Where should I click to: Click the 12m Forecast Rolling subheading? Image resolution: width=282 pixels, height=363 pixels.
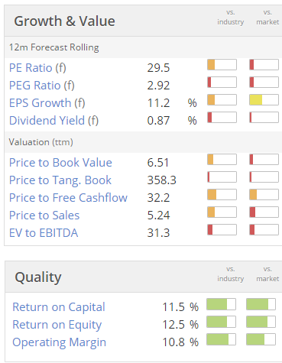pos(54,47)
